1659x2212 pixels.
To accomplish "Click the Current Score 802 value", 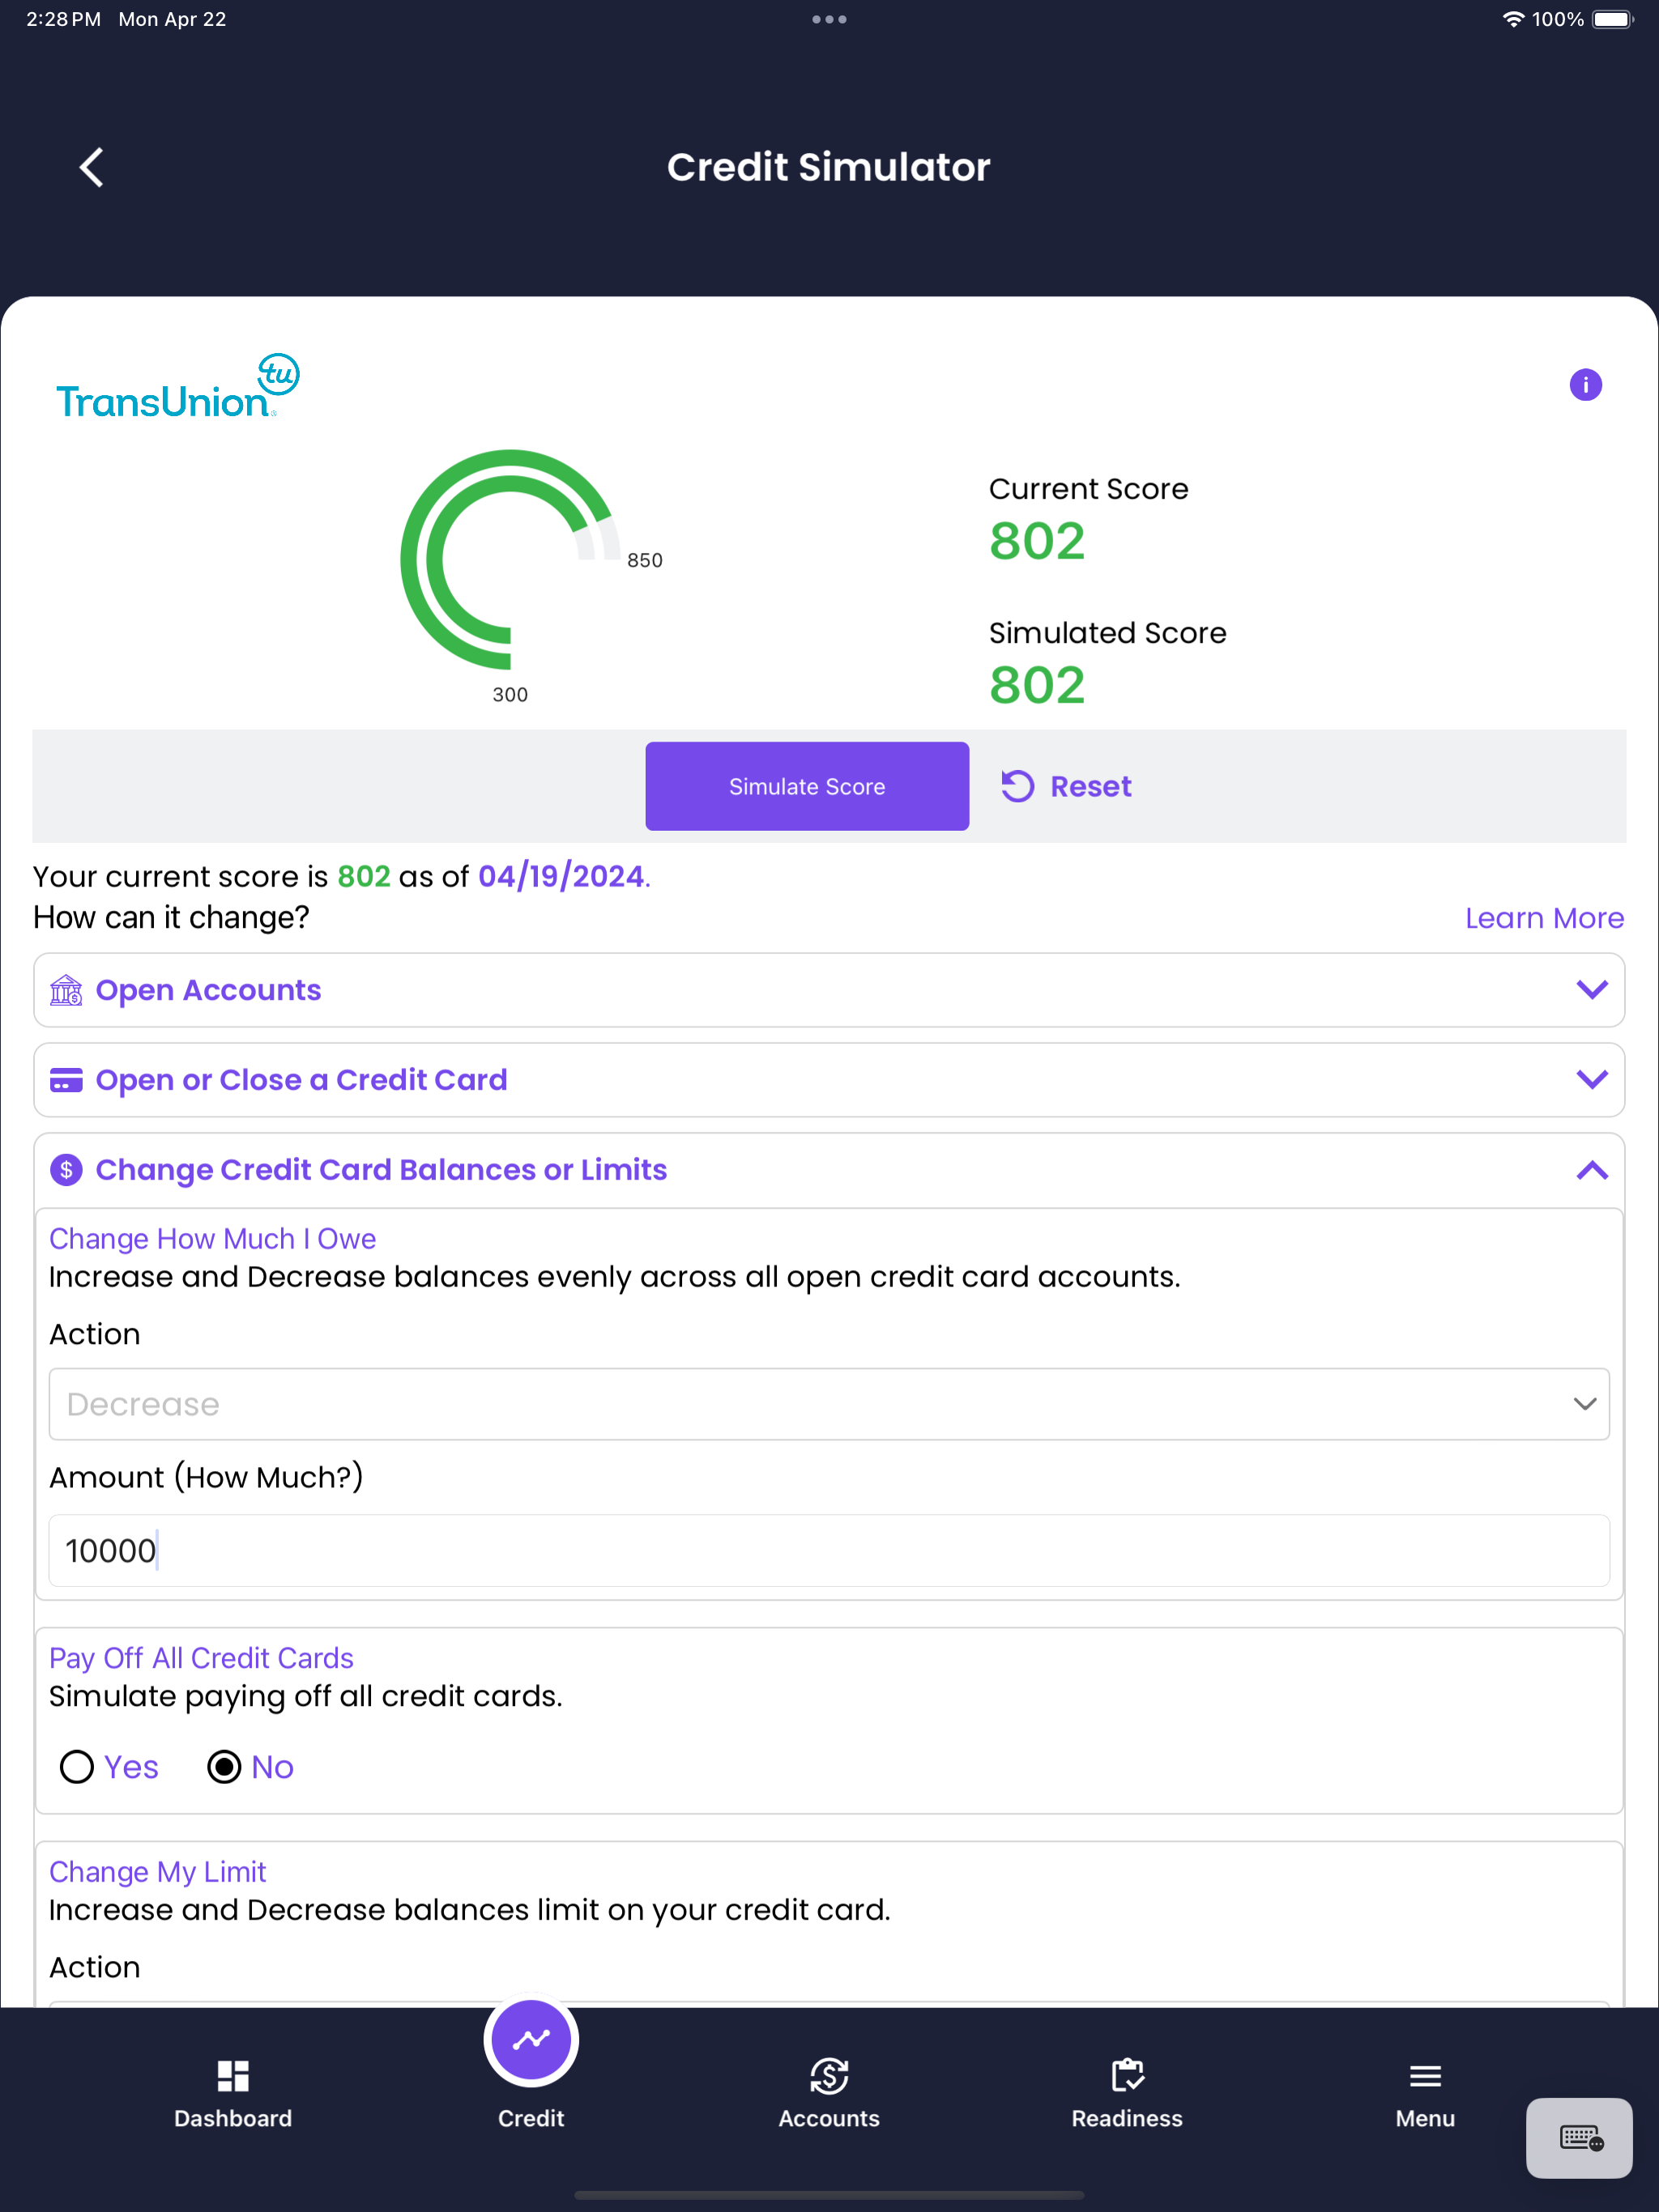I will coord(1037,541).
